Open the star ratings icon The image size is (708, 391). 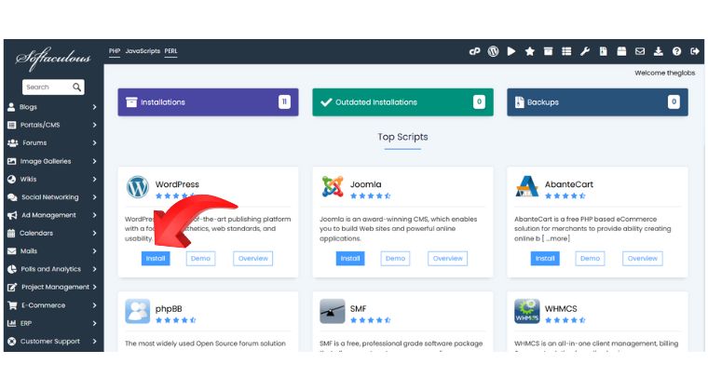[x=530, y=51]
